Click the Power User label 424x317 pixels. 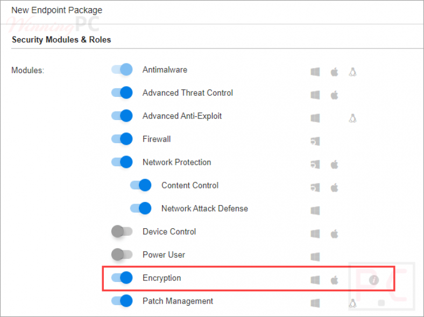tap(164, 255)
